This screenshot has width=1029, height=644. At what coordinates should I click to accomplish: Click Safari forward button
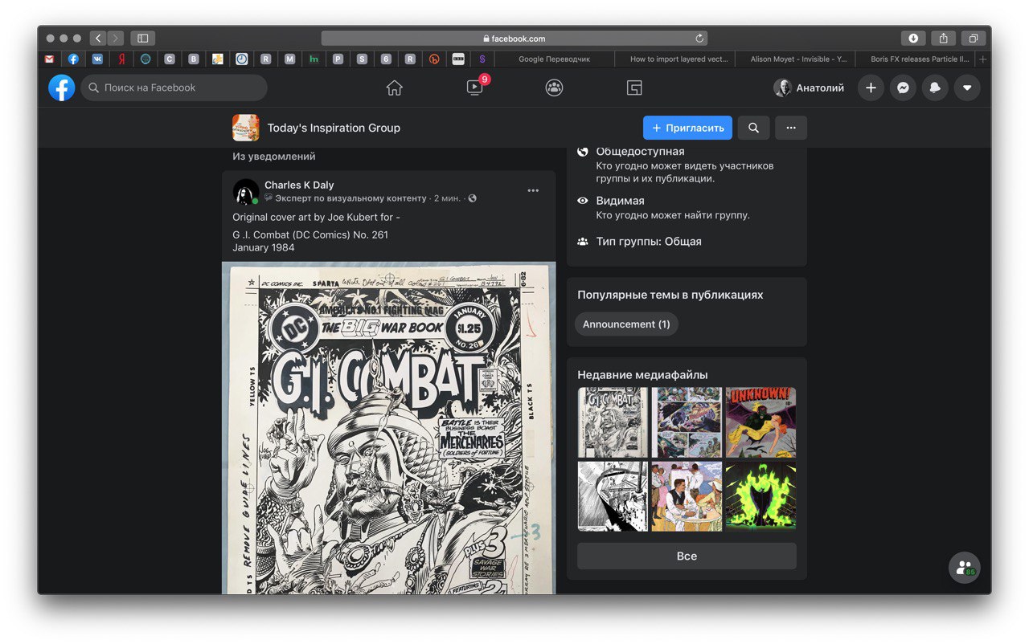pos(116,38)
